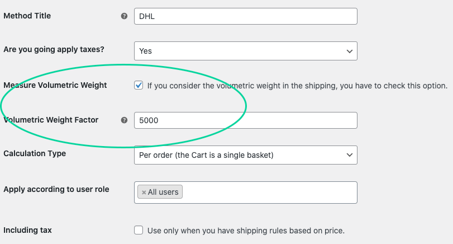Click the Apply according to user role label
453x244 pixels.
[x=56, y=189]
